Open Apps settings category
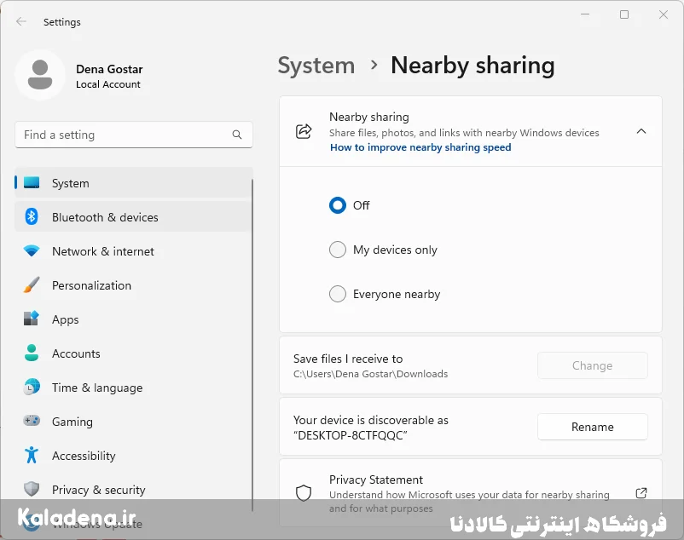684x540 pixels. 134,319
